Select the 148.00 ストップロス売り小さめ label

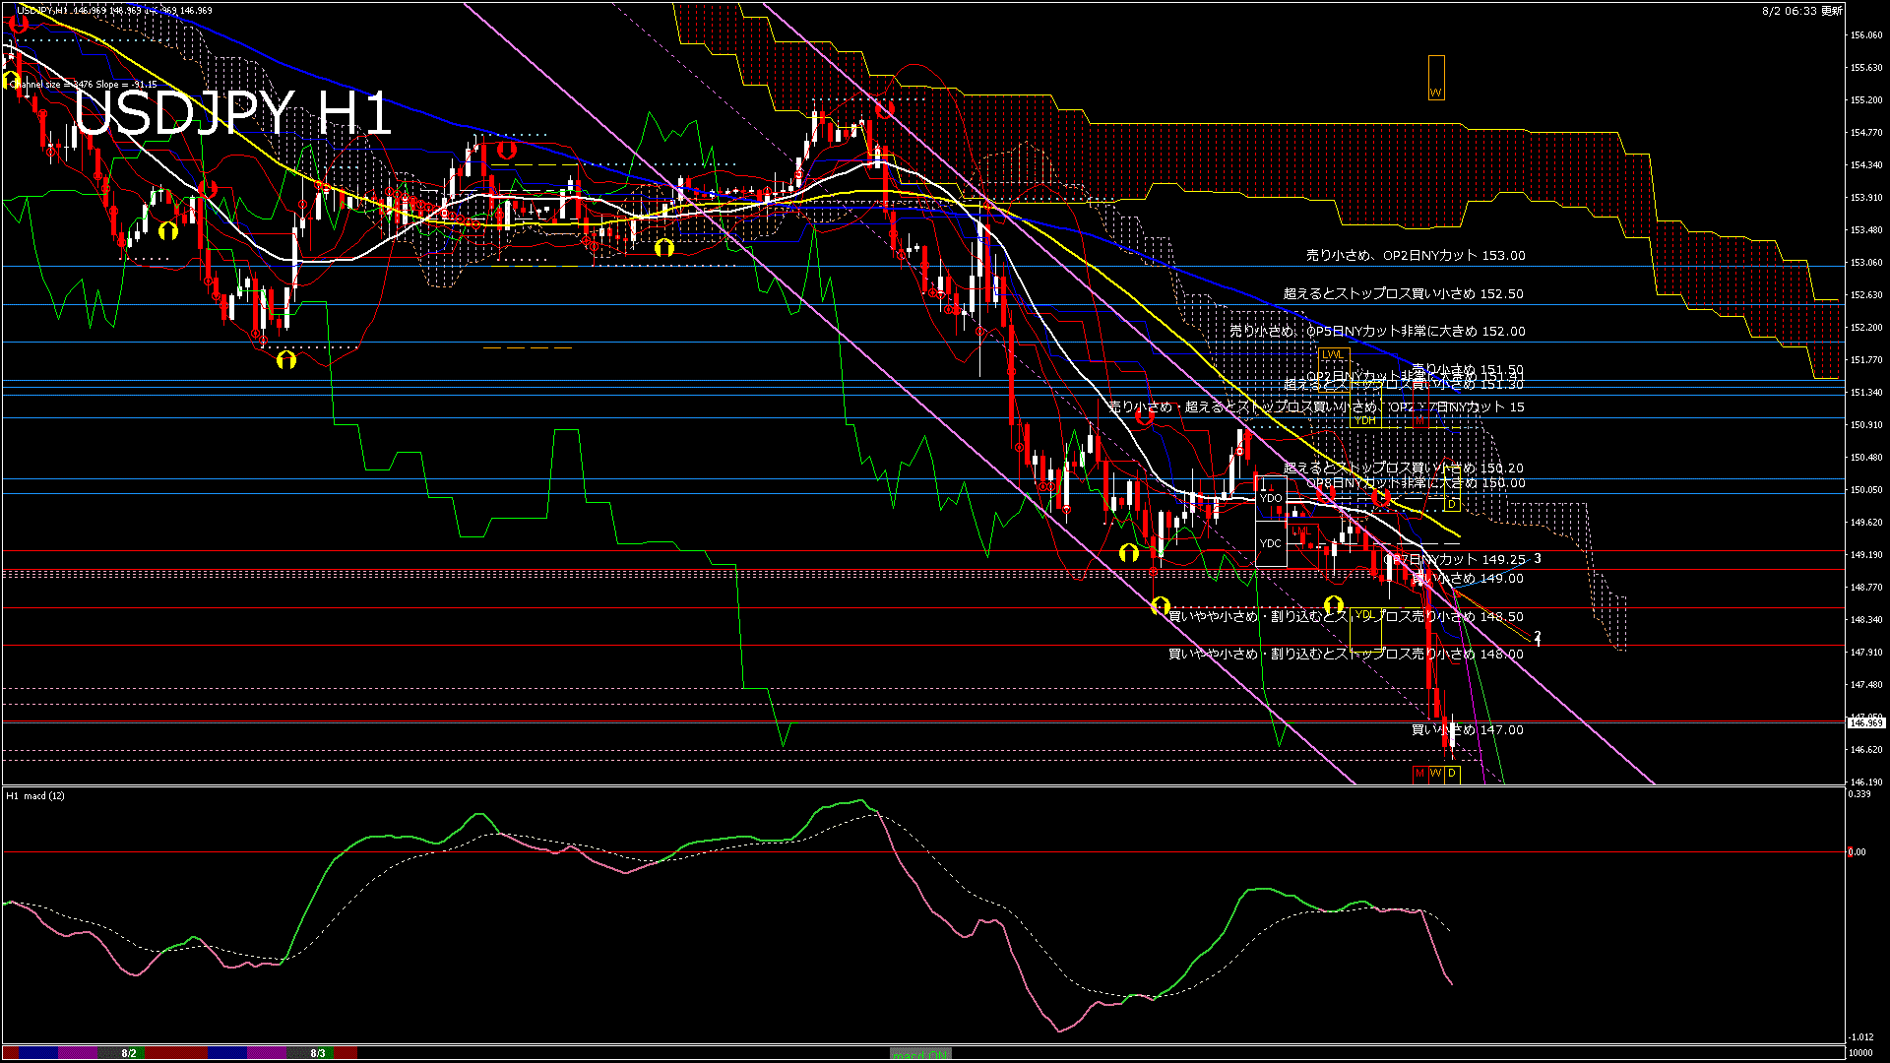point(1346,655)
